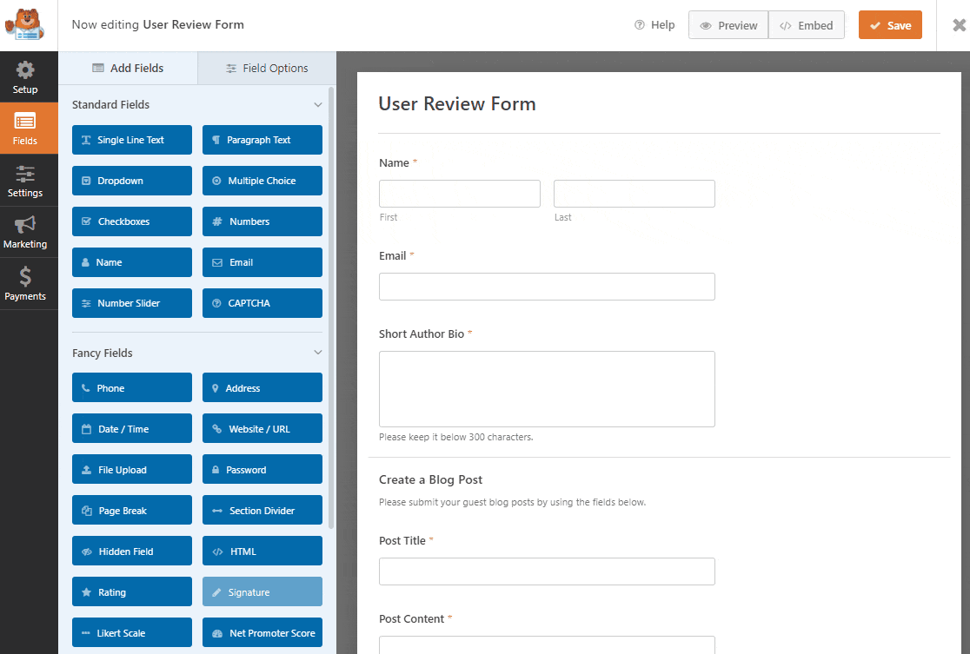Select the Add Fields tab

pyautogui.click(x=128, y=68)
